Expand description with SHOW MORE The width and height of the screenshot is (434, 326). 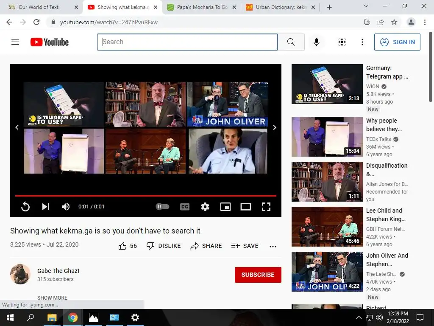point(52,298)
